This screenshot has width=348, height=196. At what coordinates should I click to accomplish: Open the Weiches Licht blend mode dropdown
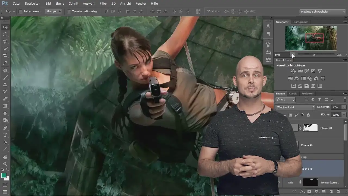295,107
